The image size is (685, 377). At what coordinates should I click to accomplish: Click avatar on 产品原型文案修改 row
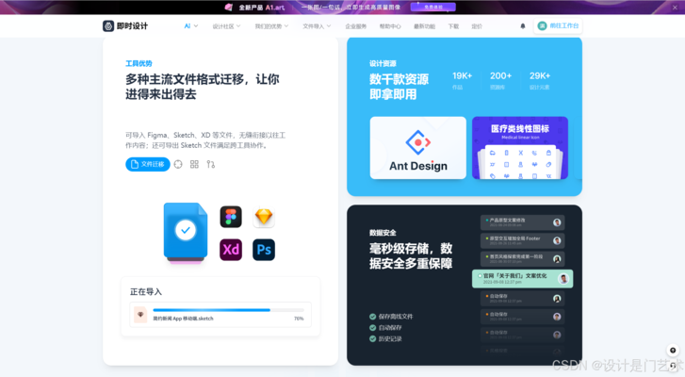557,222
